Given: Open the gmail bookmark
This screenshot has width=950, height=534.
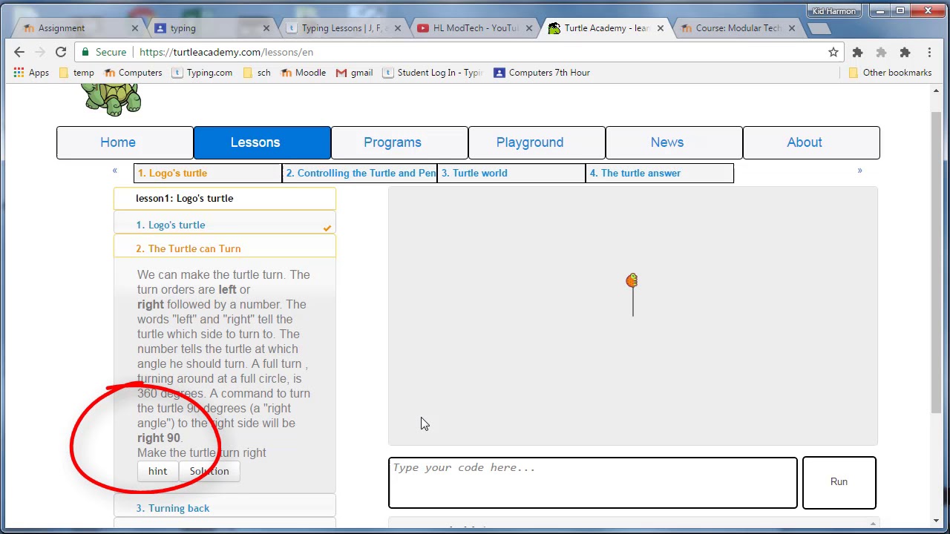Looking at the screenshot, I should [x=354, y=73].
